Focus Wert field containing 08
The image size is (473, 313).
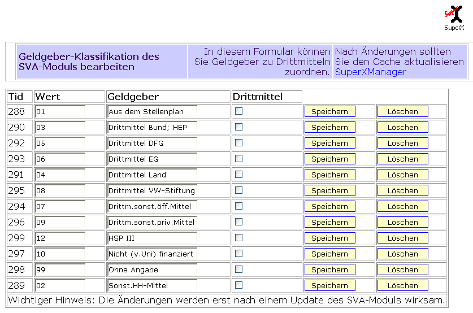[60, 190]
